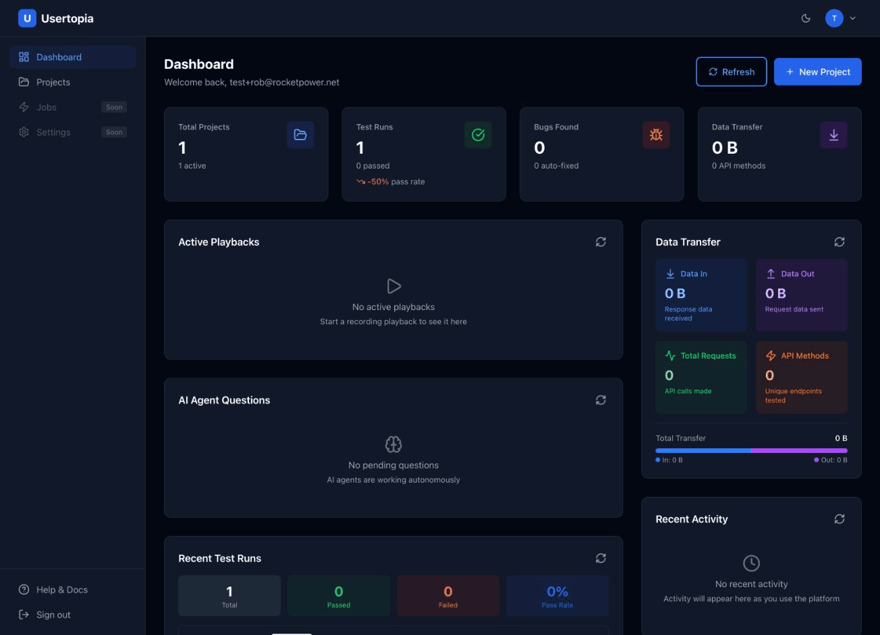880x635 pixels.
Task: Click the brain icon in AI Agent Questions
Action: (x=393, y=444)
